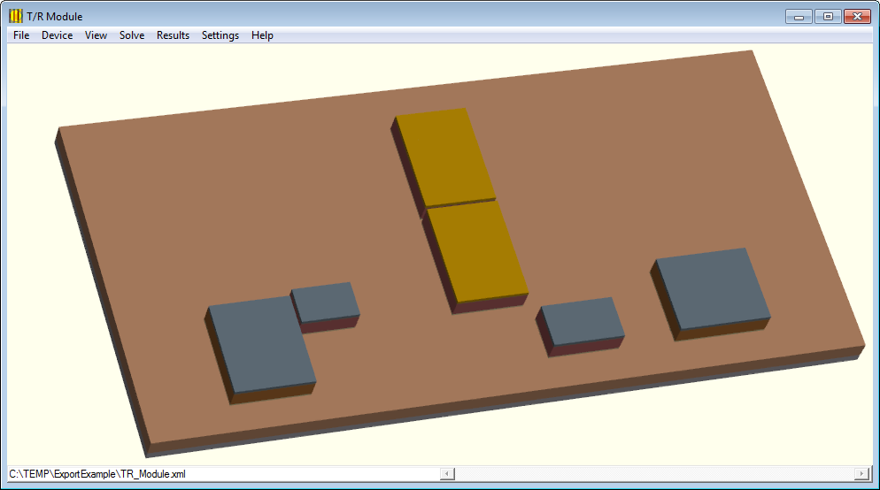Open the View menu
The width and height of the screenshot is (880, 490).
pos(96,35)
